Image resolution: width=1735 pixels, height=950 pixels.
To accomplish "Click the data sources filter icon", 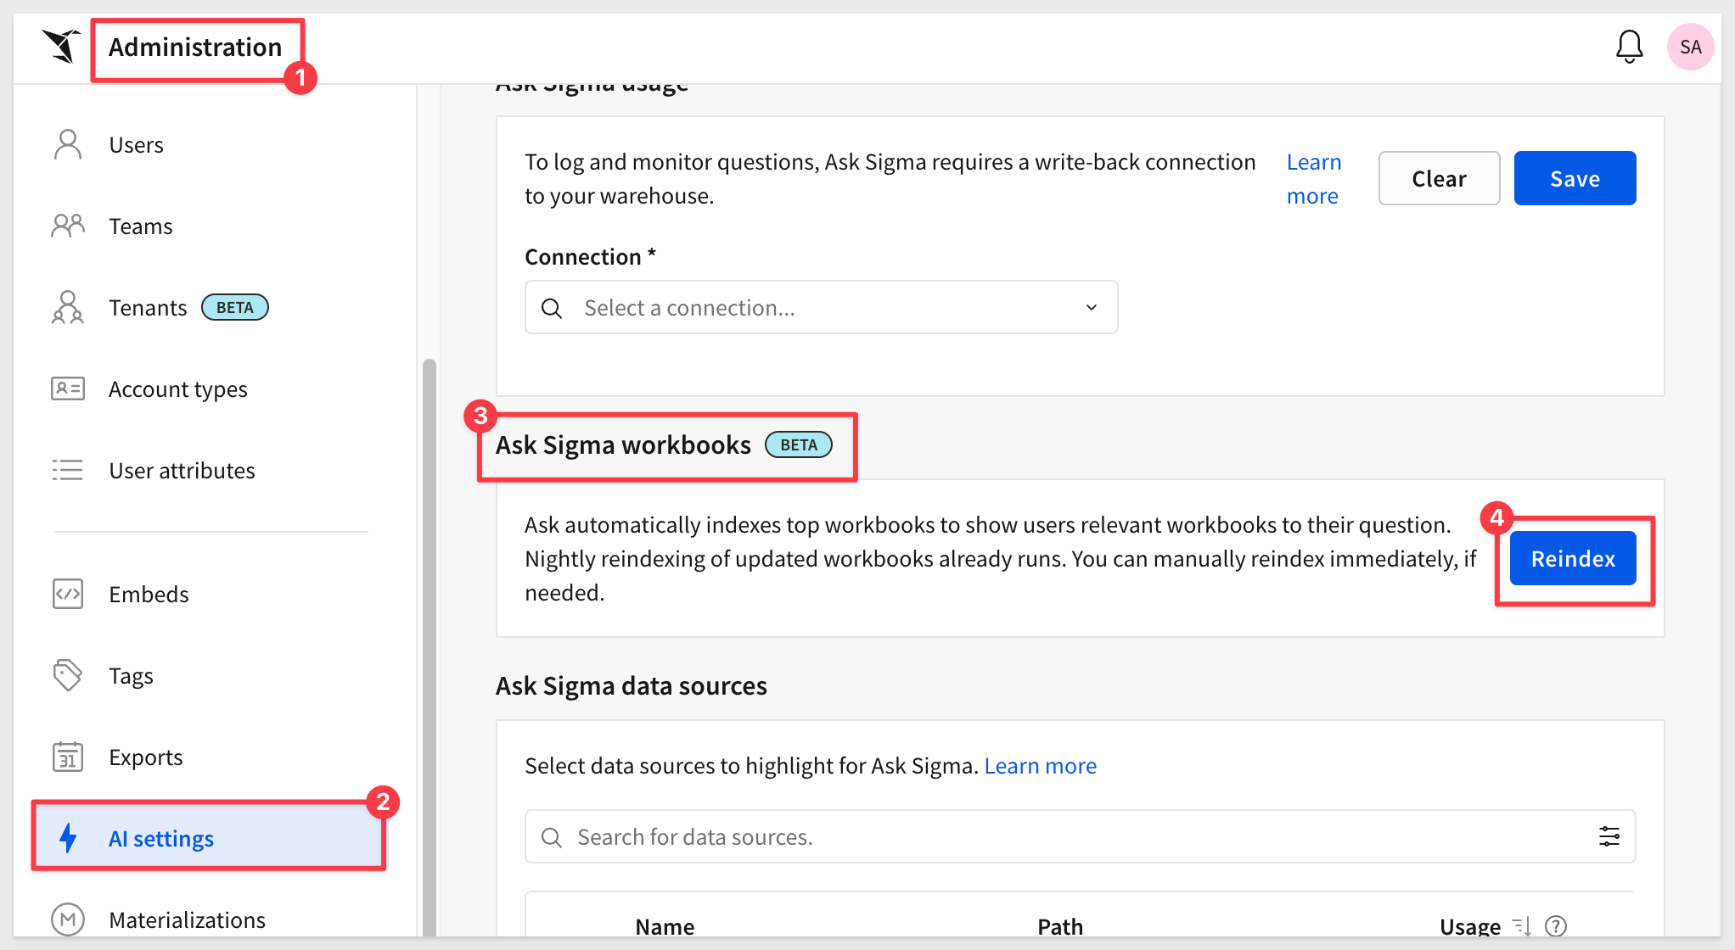I will click(x=1609, y=837).
